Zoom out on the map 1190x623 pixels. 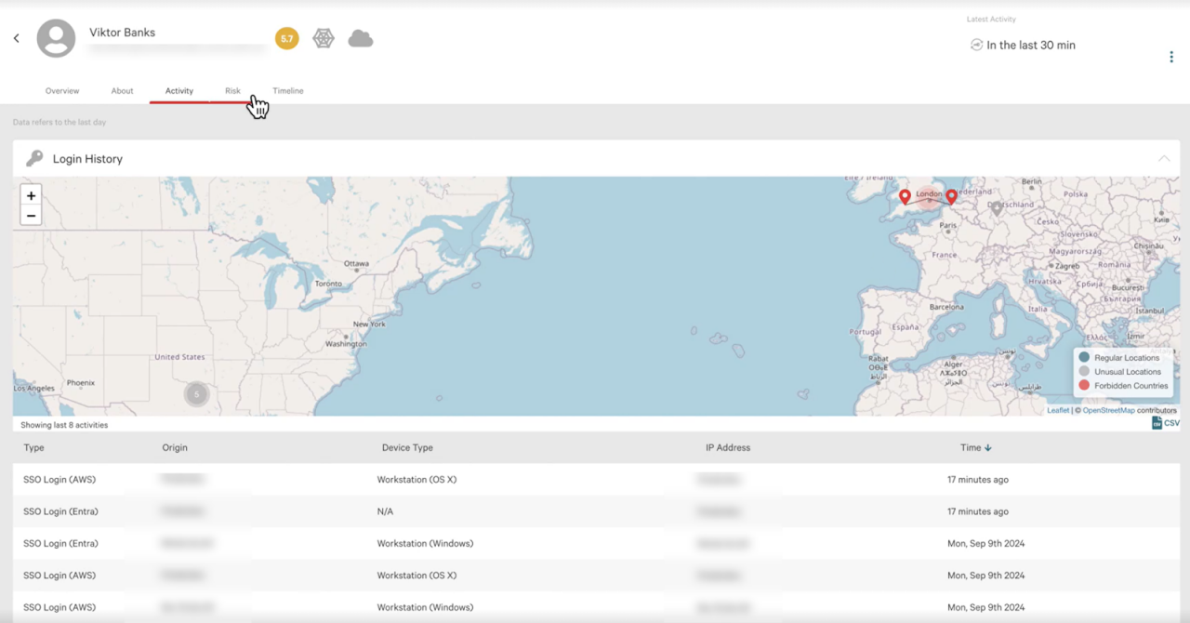(31, 216)
